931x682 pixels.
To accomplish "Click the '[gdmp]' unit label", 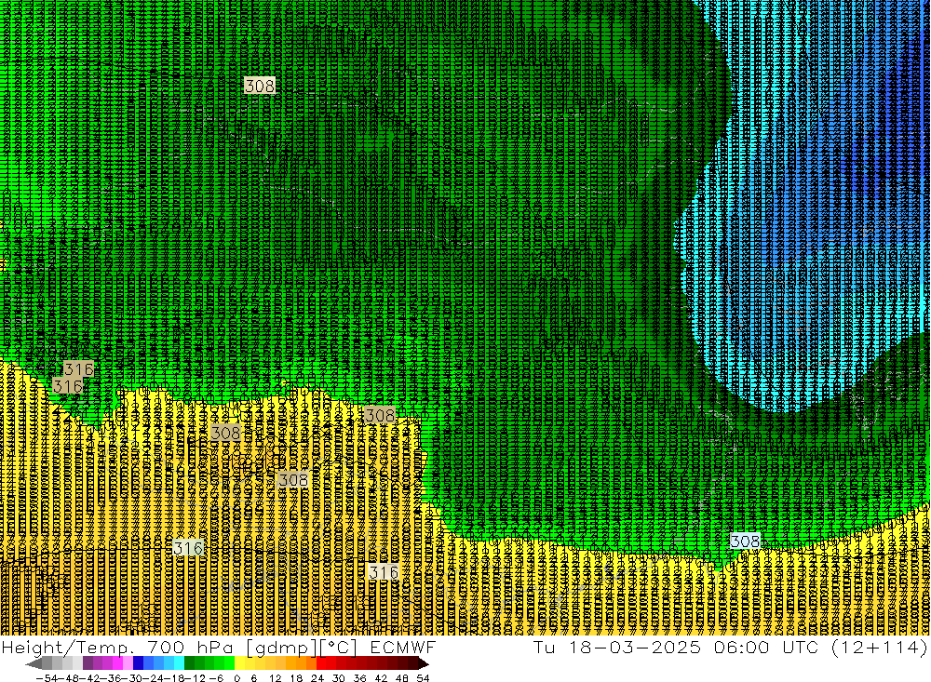I will pyautogui.click(x=283, y=647).
